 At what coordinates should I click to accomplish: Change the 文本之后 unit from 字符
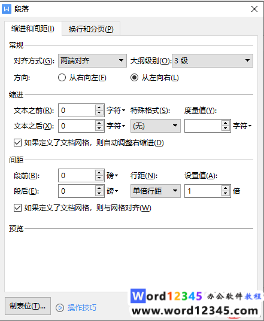click(x=116, y=126)
